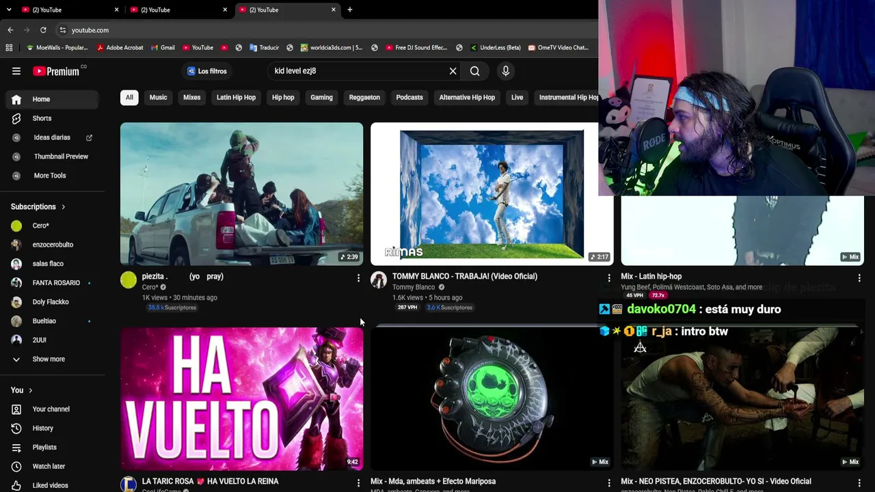Image resolution: width=875 pixels, height=492 pixels.
Task: Open the browser tab search dropdown
Action: 9,10
